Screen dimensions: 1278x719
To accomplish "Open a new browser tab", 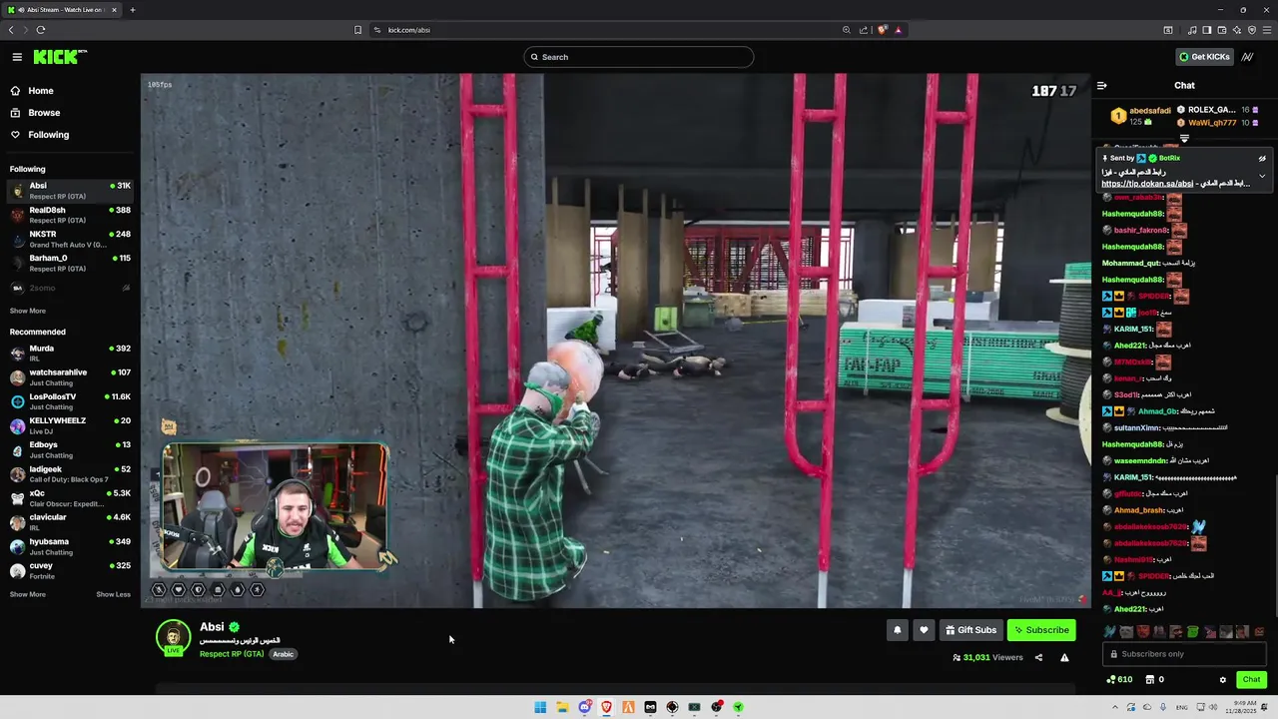I will [132, 10].
